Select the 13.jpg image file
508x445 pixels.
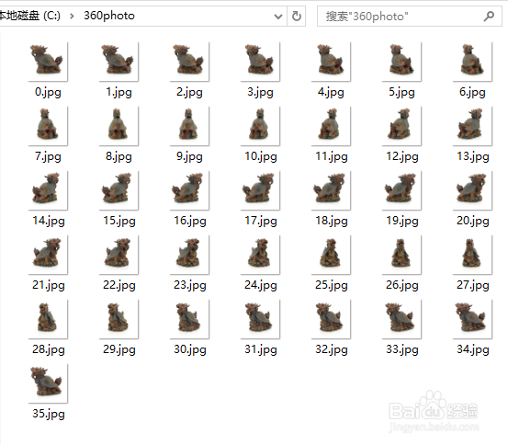(472, 126)
